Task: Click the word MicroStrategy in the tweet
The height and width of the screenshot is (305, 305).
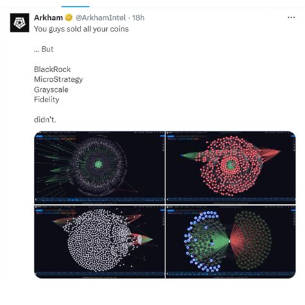Action: click(59, 79)
